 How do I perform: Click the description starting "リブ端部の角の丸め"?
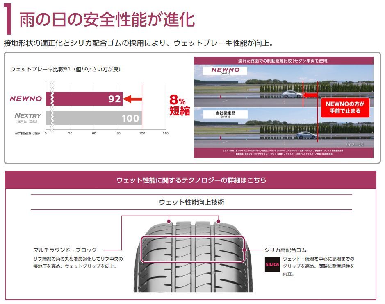[x=78, y=262]
